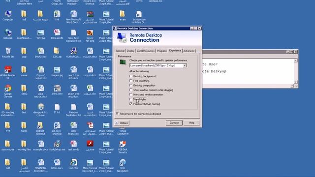
Task: Switch to the Advanced tab
Action: [x=189, y=51]
